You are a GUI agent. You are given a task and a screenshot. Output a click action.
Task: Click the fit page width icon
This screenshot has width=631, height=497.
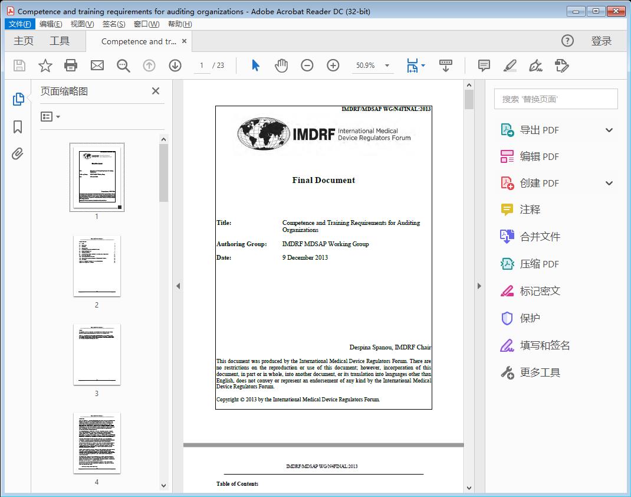click(x=412, y=66)
